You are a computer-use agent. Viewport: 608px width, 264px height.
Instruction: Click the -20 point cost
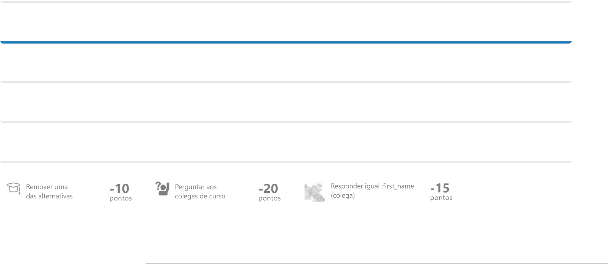tap(268, 188)
